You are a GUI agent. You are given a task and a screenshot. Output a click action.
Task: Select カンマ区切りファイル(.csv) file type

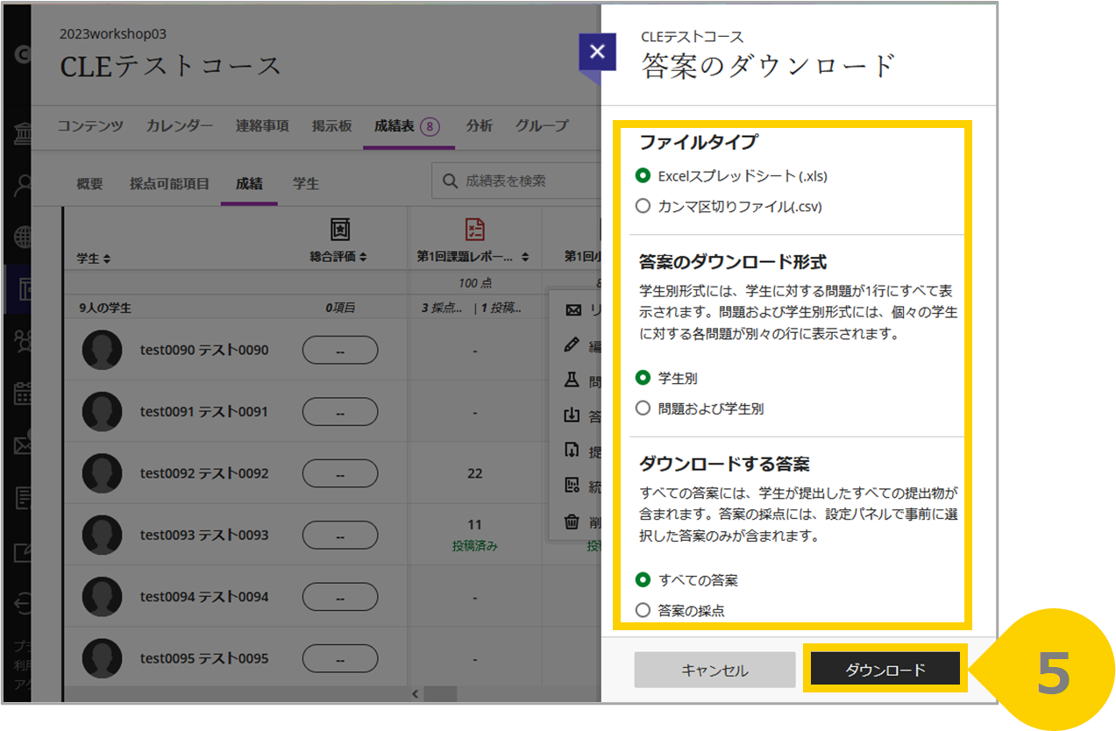click(643, 207)
